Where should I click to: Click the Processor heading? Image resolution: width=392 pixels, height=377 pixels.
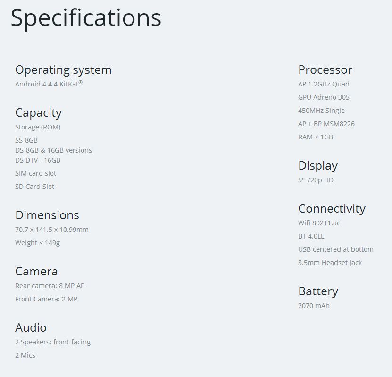point(325,69)
